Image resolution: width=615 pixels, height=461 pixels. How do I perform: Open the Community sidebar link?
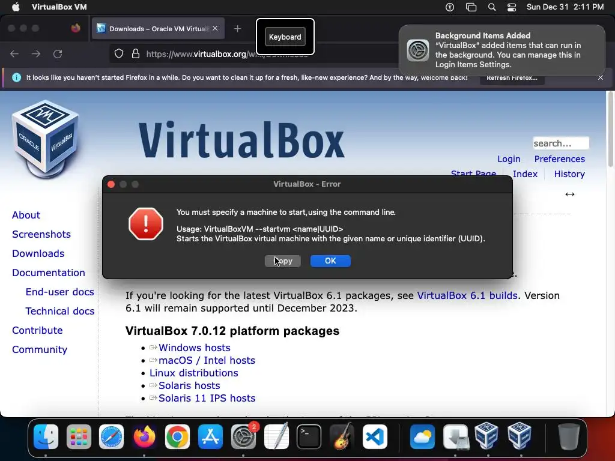coord(40,349)
